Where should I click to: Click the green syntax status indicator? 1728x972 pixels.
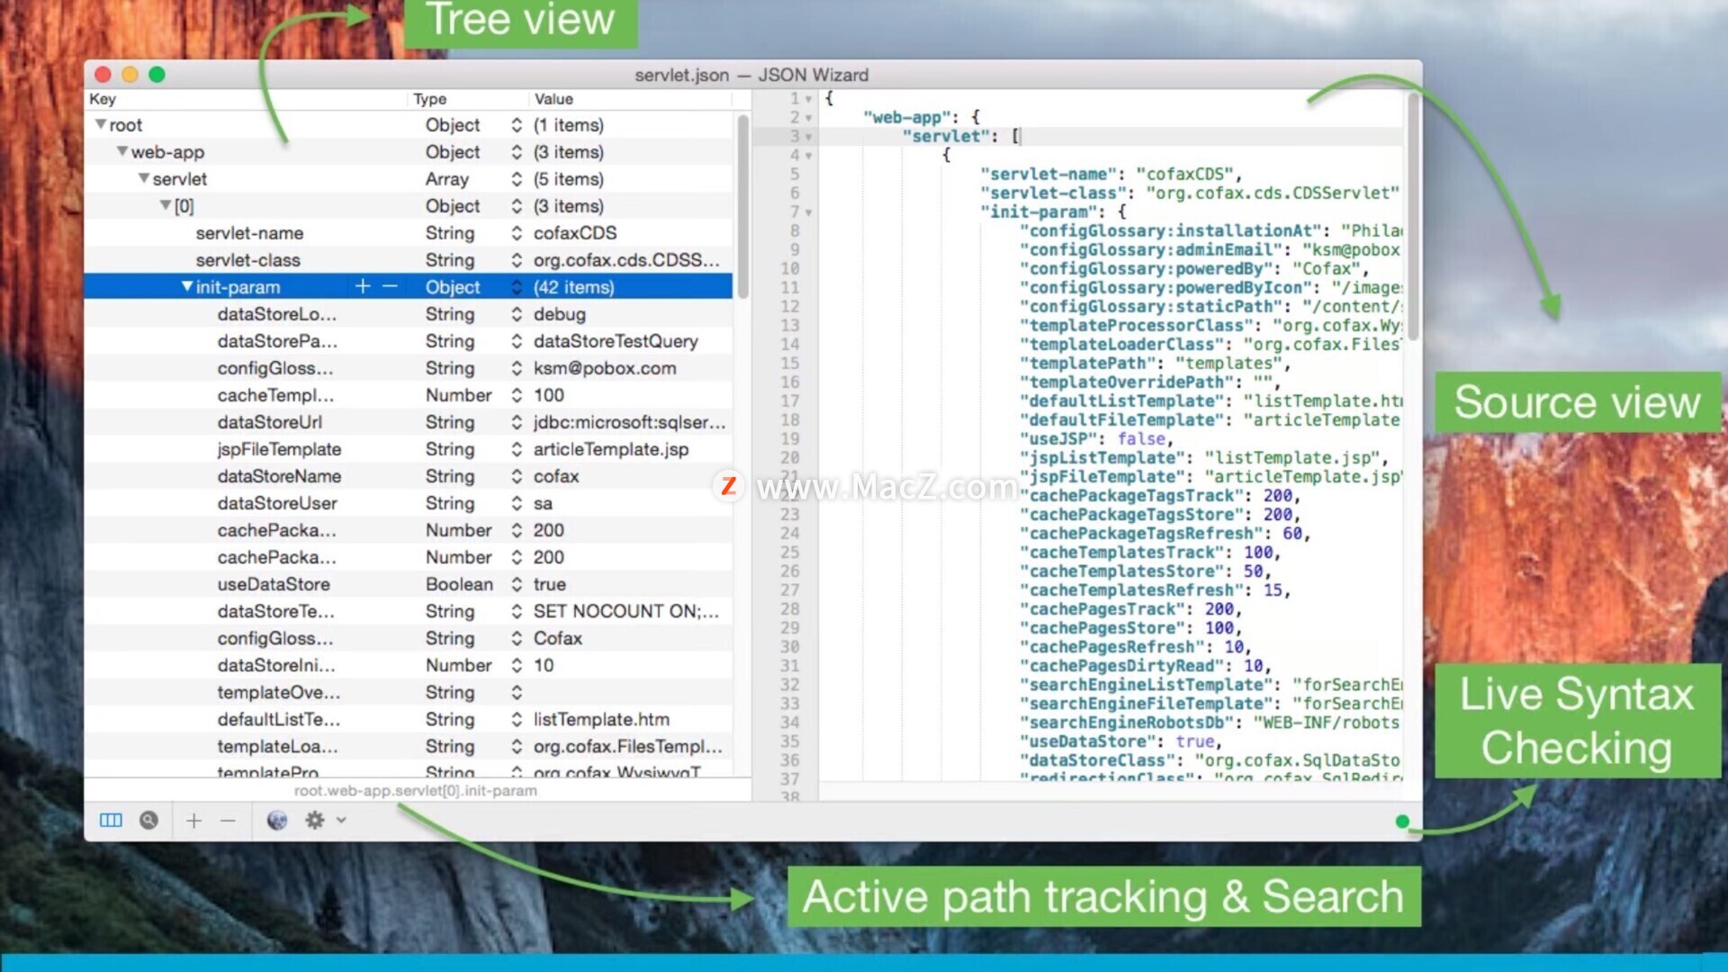click(1401, 821)
